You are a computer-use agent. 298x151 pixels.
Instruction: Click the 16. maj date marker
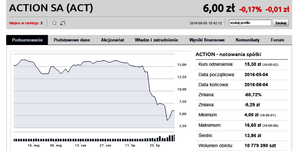(33, 145)
